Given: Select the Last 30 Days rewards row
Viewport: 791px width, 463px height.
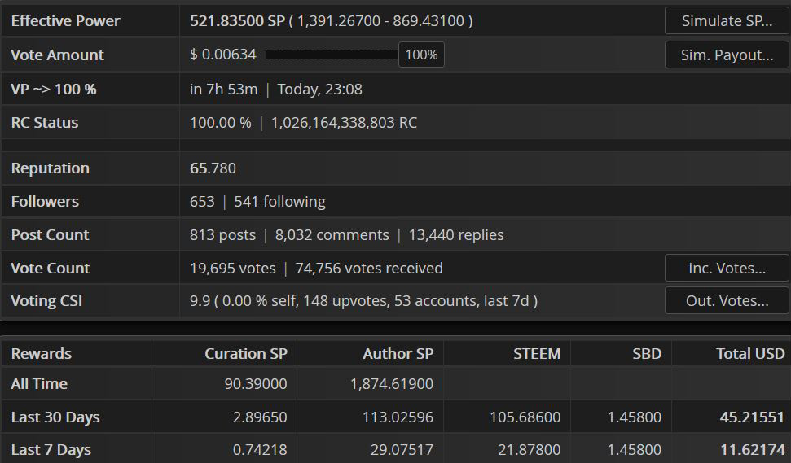Looking at the screenshot, I should click(396, 417).
